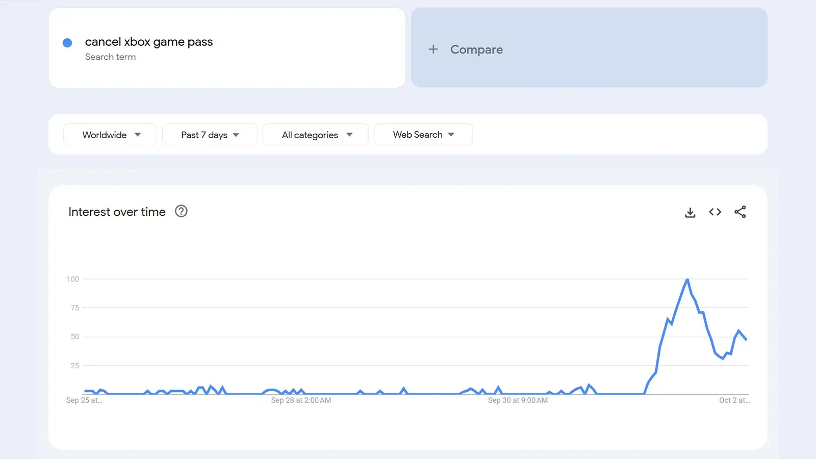816x459 pixels.
Task: Open the help tooltip next to Interest over time
Action: pos(181,211)
